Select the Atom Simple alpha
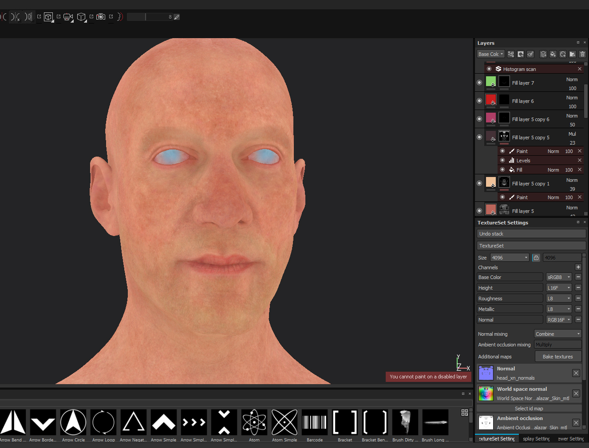 (x=285, y=422)
